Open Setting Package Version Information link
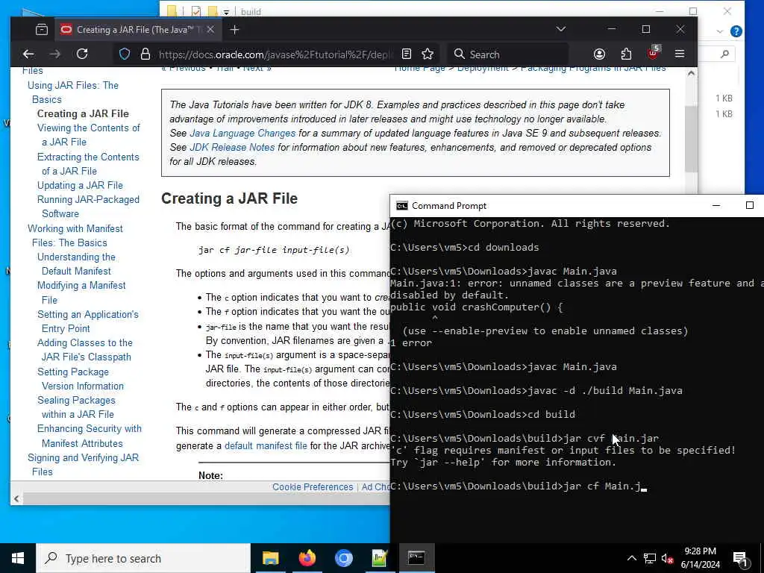Viewport: 764px width, 573px height. (81, 379)
